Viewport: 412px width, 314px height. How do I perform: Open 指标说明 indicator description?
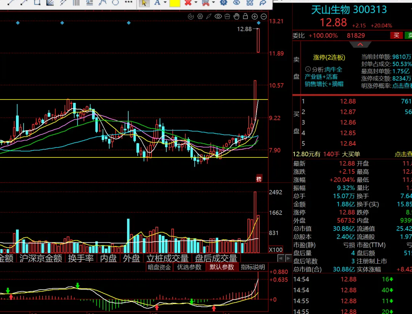click(x=253, y=267)
